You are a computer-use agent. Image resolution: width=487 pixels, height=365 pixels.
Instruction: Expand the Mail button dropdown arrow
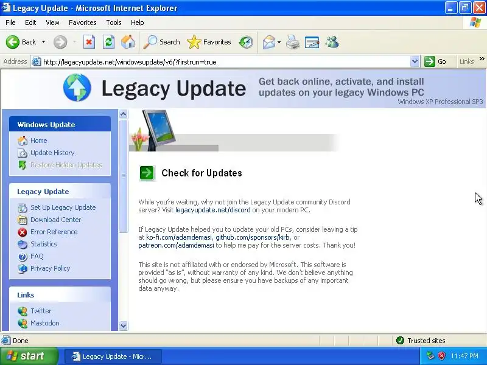coord(279,42)
